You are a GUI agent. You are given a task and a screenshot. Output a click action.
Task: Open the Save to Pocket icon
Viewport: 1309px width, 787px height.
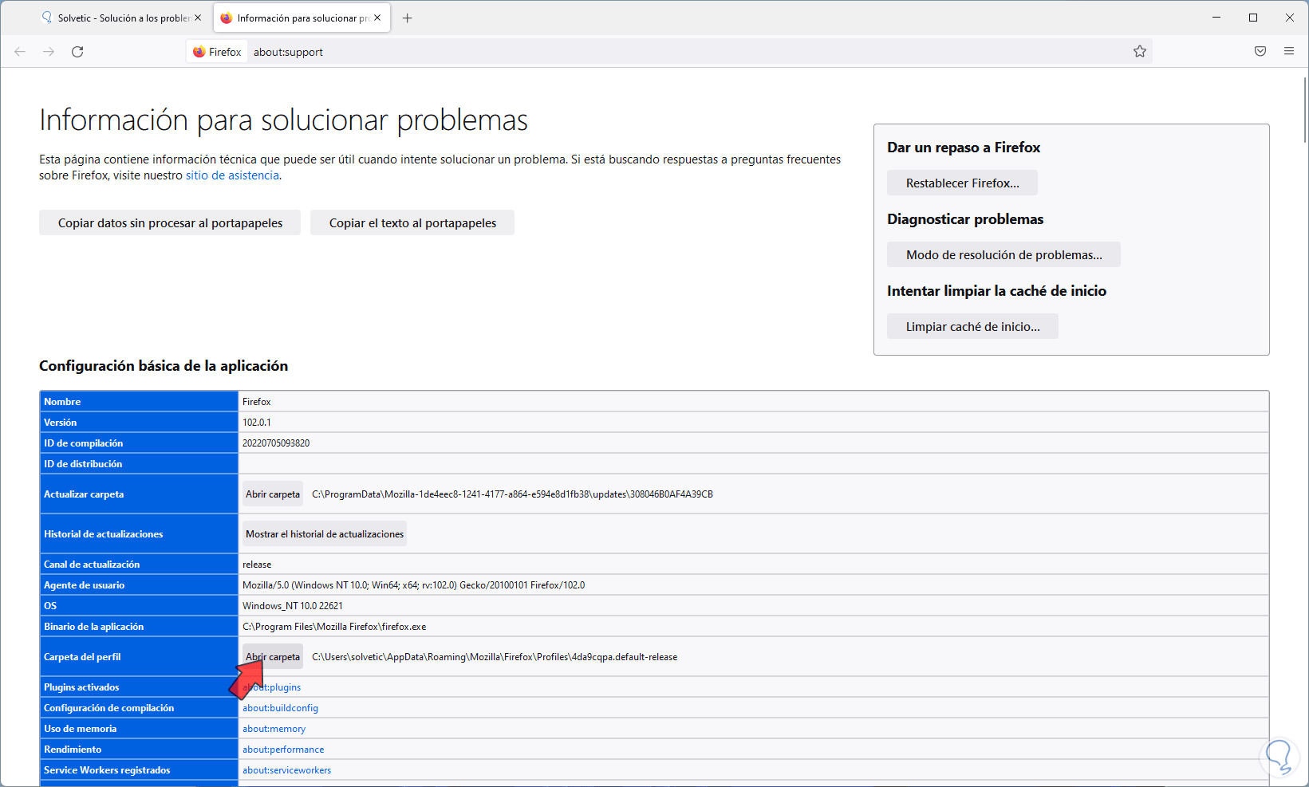coord(1260,52)
